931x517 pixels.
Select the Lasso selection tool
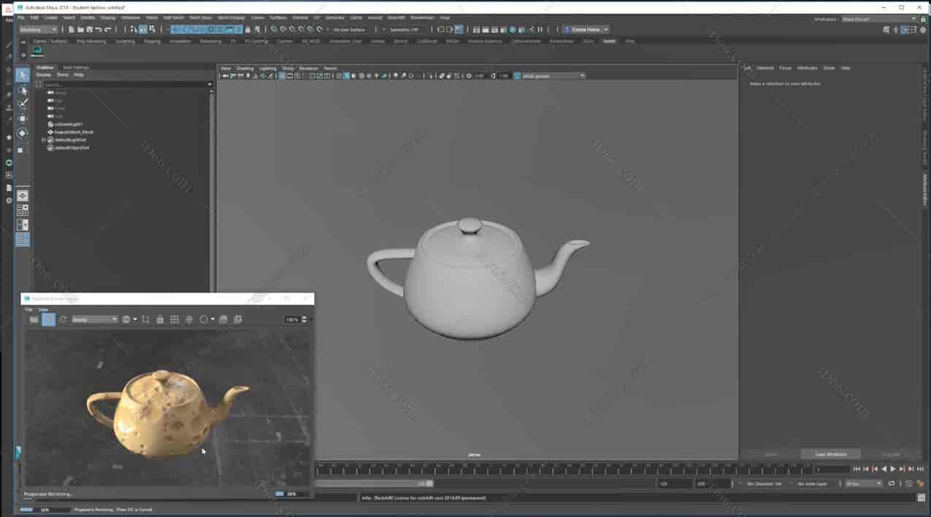tap(23, 90)
